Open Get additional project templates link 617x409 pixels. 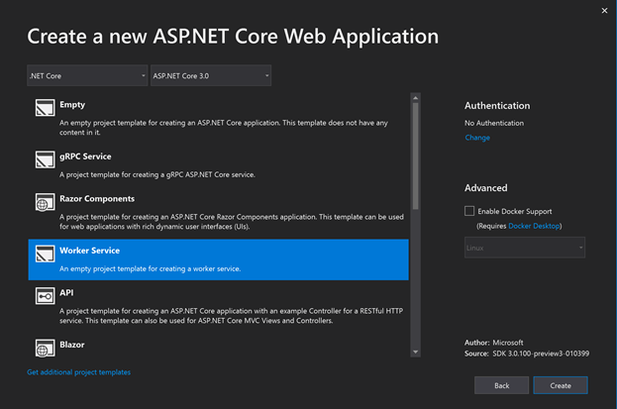[x=79, y=372]
